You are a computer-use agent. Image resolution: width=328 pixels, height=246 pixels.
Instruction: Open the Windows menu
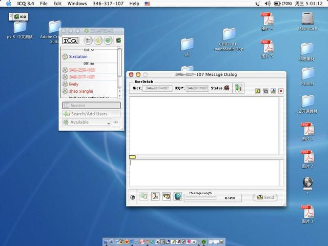(x=77, y=4)
